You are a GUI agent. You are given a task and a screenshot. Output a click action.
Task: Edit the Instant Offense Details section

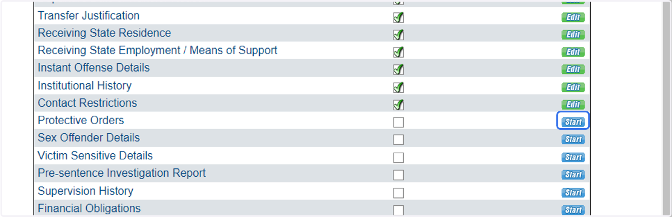click(x=573, y=69)
